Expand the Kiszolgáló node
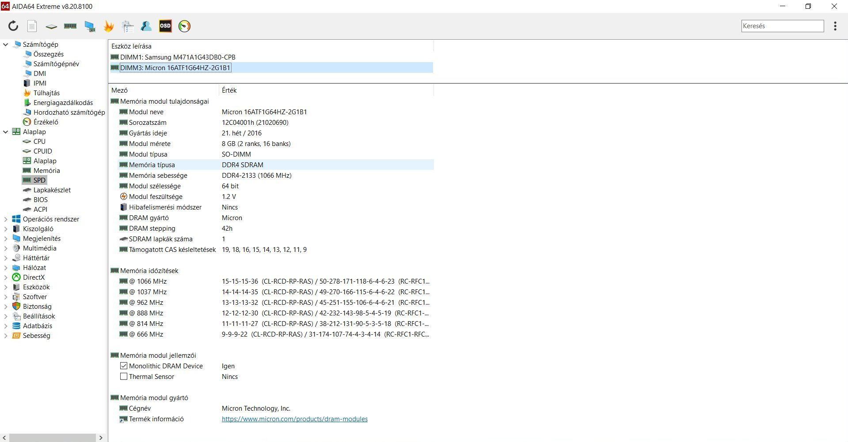This screenshot has height=442, width=848. coord(6,229)
